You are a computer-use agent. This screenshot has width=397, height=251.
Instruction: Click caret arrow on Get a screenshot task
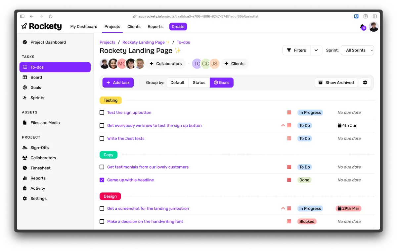[x=283, y=208]
